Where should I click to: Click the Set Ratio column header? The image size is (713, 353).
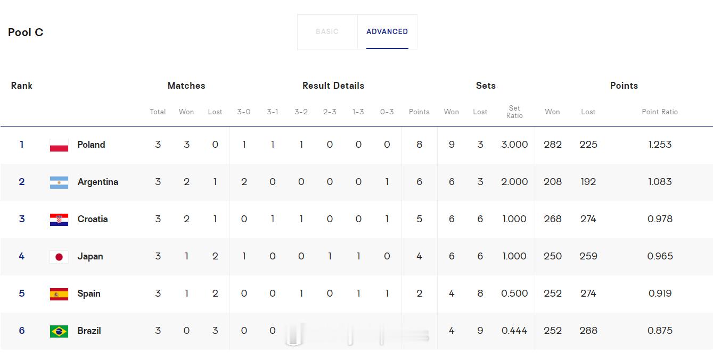coord(514,112)
